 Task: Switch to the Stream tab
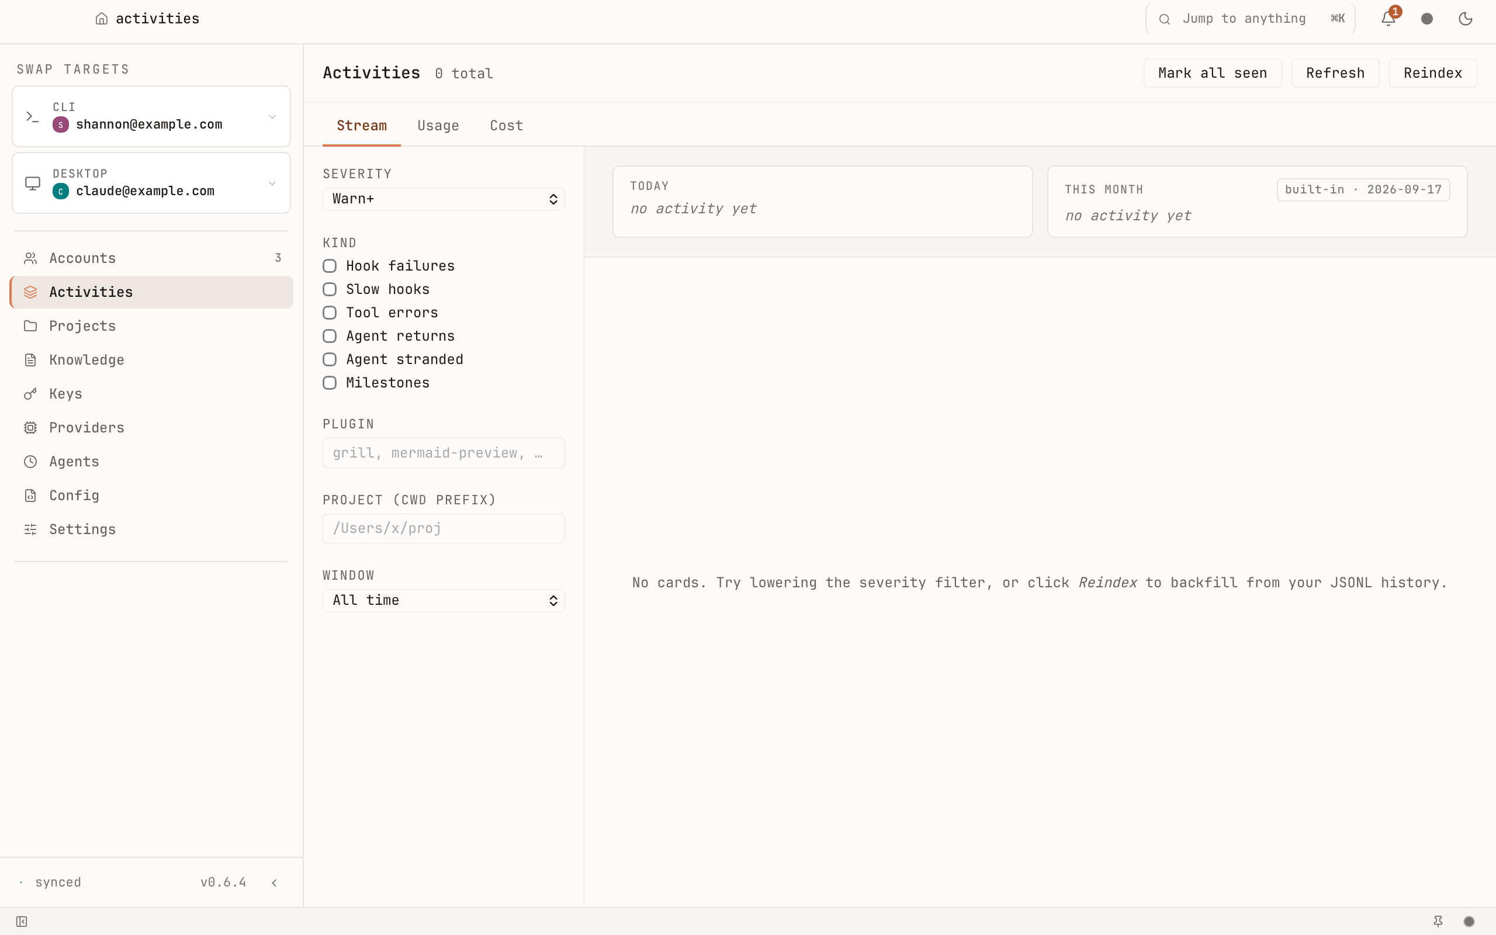tap(362, 126)
